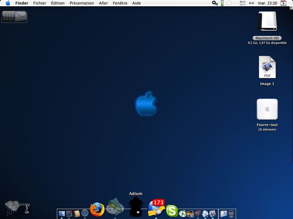The image size is (293, 219).
Task: Click the Fourre-tout label
Action: click(x=267, y=125)
